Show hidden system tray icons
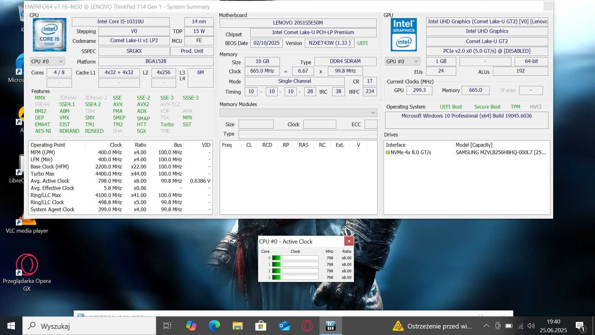This screenshot has height=335, width=595. coord(487,326)
